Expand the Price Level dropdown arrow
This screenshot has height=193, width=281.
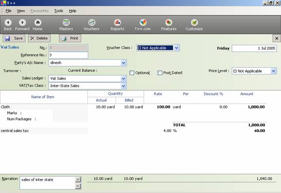pyautogui.click(x=274, y=71)
